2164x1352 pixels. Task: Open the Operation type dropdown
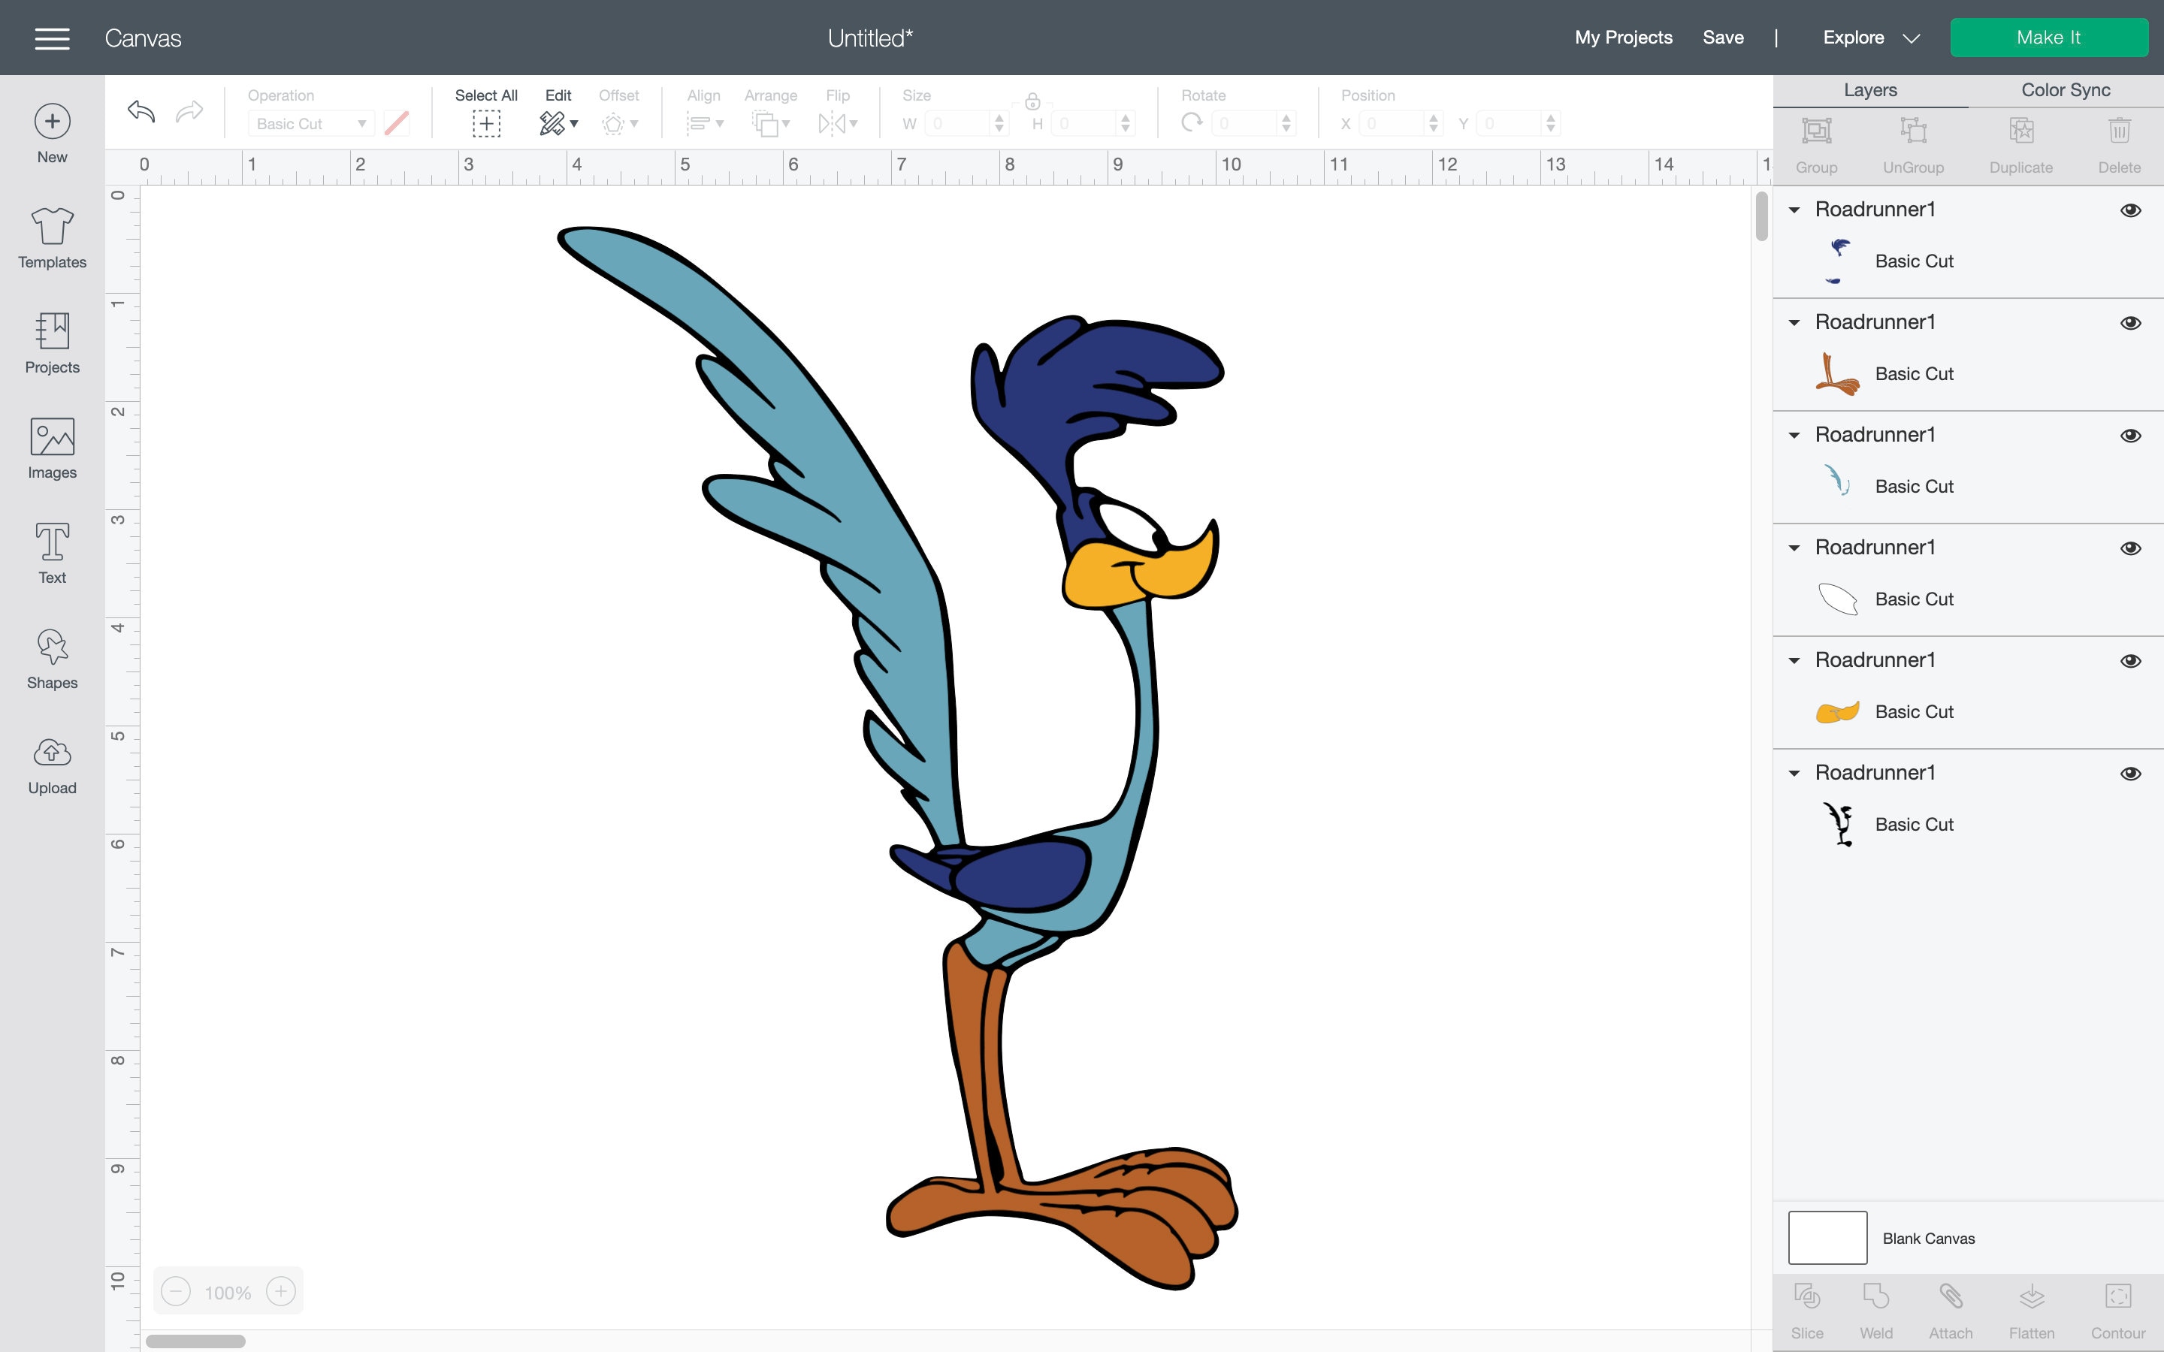[x=310, y=122]
